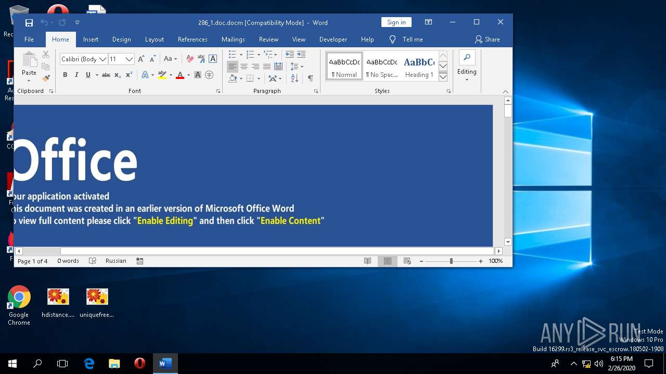The image size is (666, 374).
Task: Align the paragraph to the right
Action: (x=255, y=66)
